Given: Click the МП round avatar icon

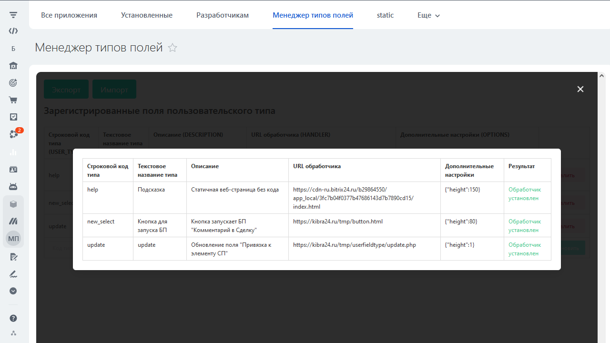Looking at the screenshot, I should point(13,238).
